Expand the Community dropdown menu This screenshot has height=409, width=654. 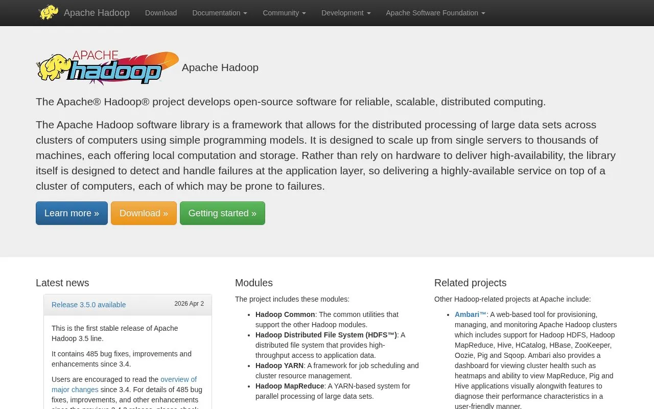tap(284, 13)
